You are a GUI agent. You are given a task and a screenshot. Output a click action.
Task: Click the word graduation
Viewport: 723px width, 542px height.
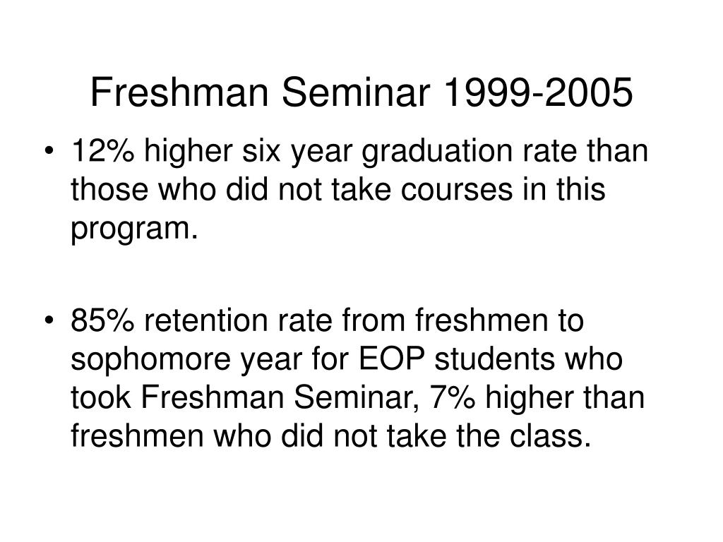pos(437,152)
